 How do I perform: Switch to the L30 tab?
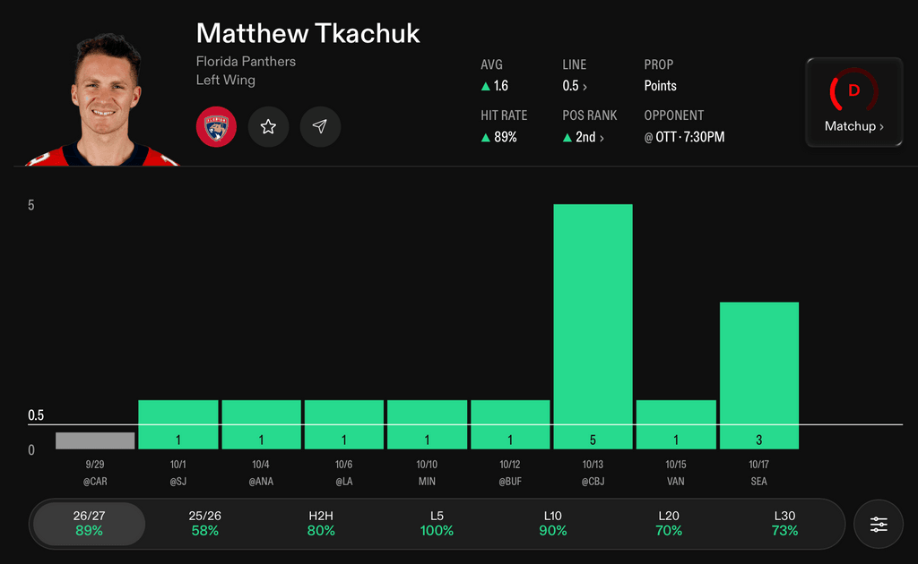tap(784, 524)
